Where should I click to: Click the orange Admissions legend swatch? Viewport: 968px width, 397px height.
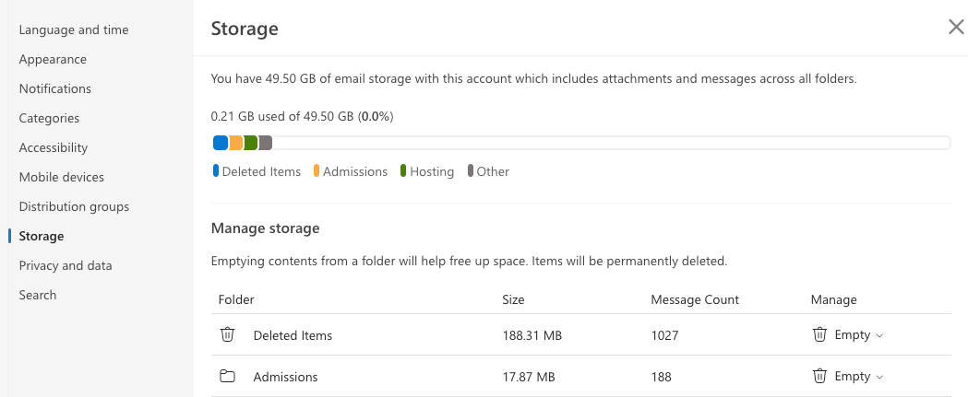[x=317, y=170]
